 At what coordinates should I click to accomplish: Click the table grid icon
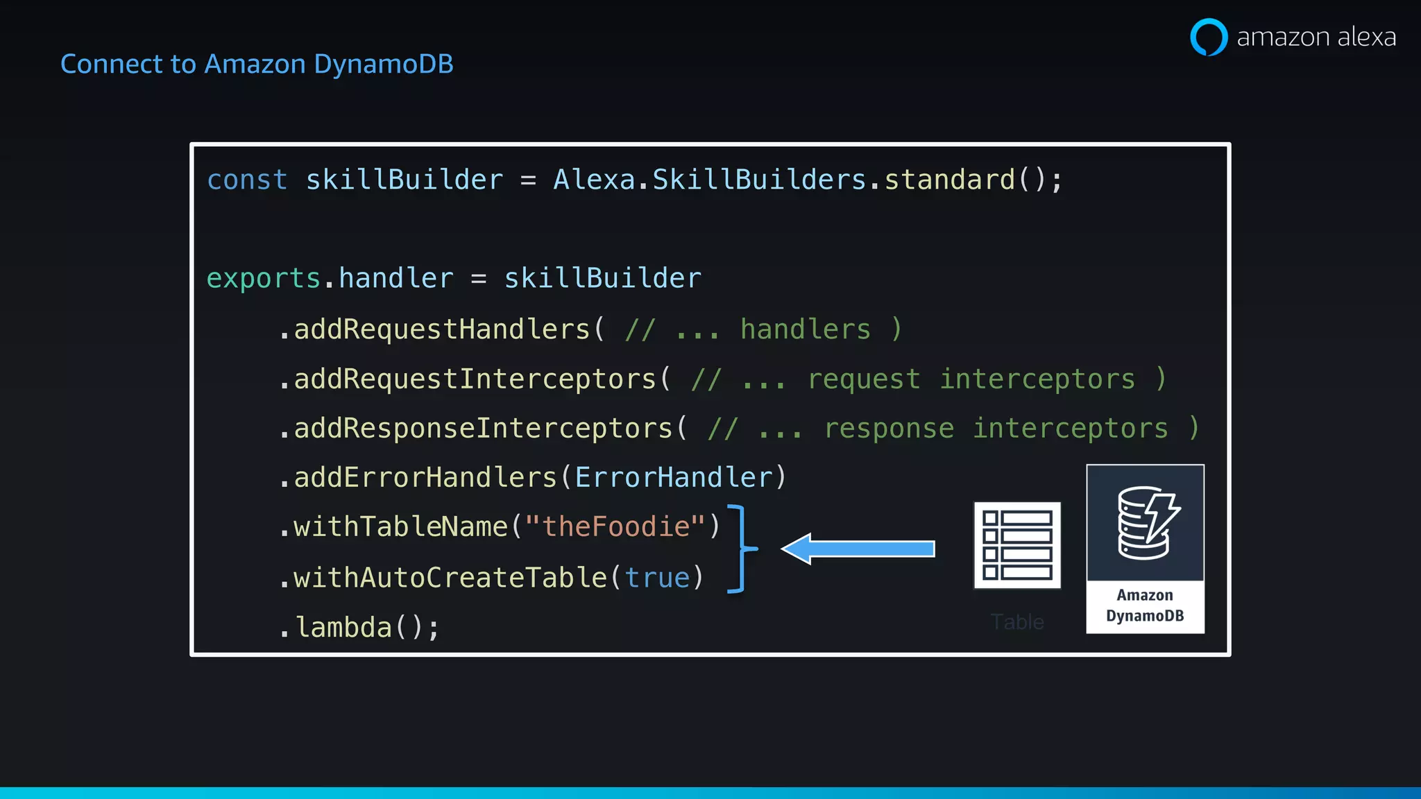point(1017,545)
